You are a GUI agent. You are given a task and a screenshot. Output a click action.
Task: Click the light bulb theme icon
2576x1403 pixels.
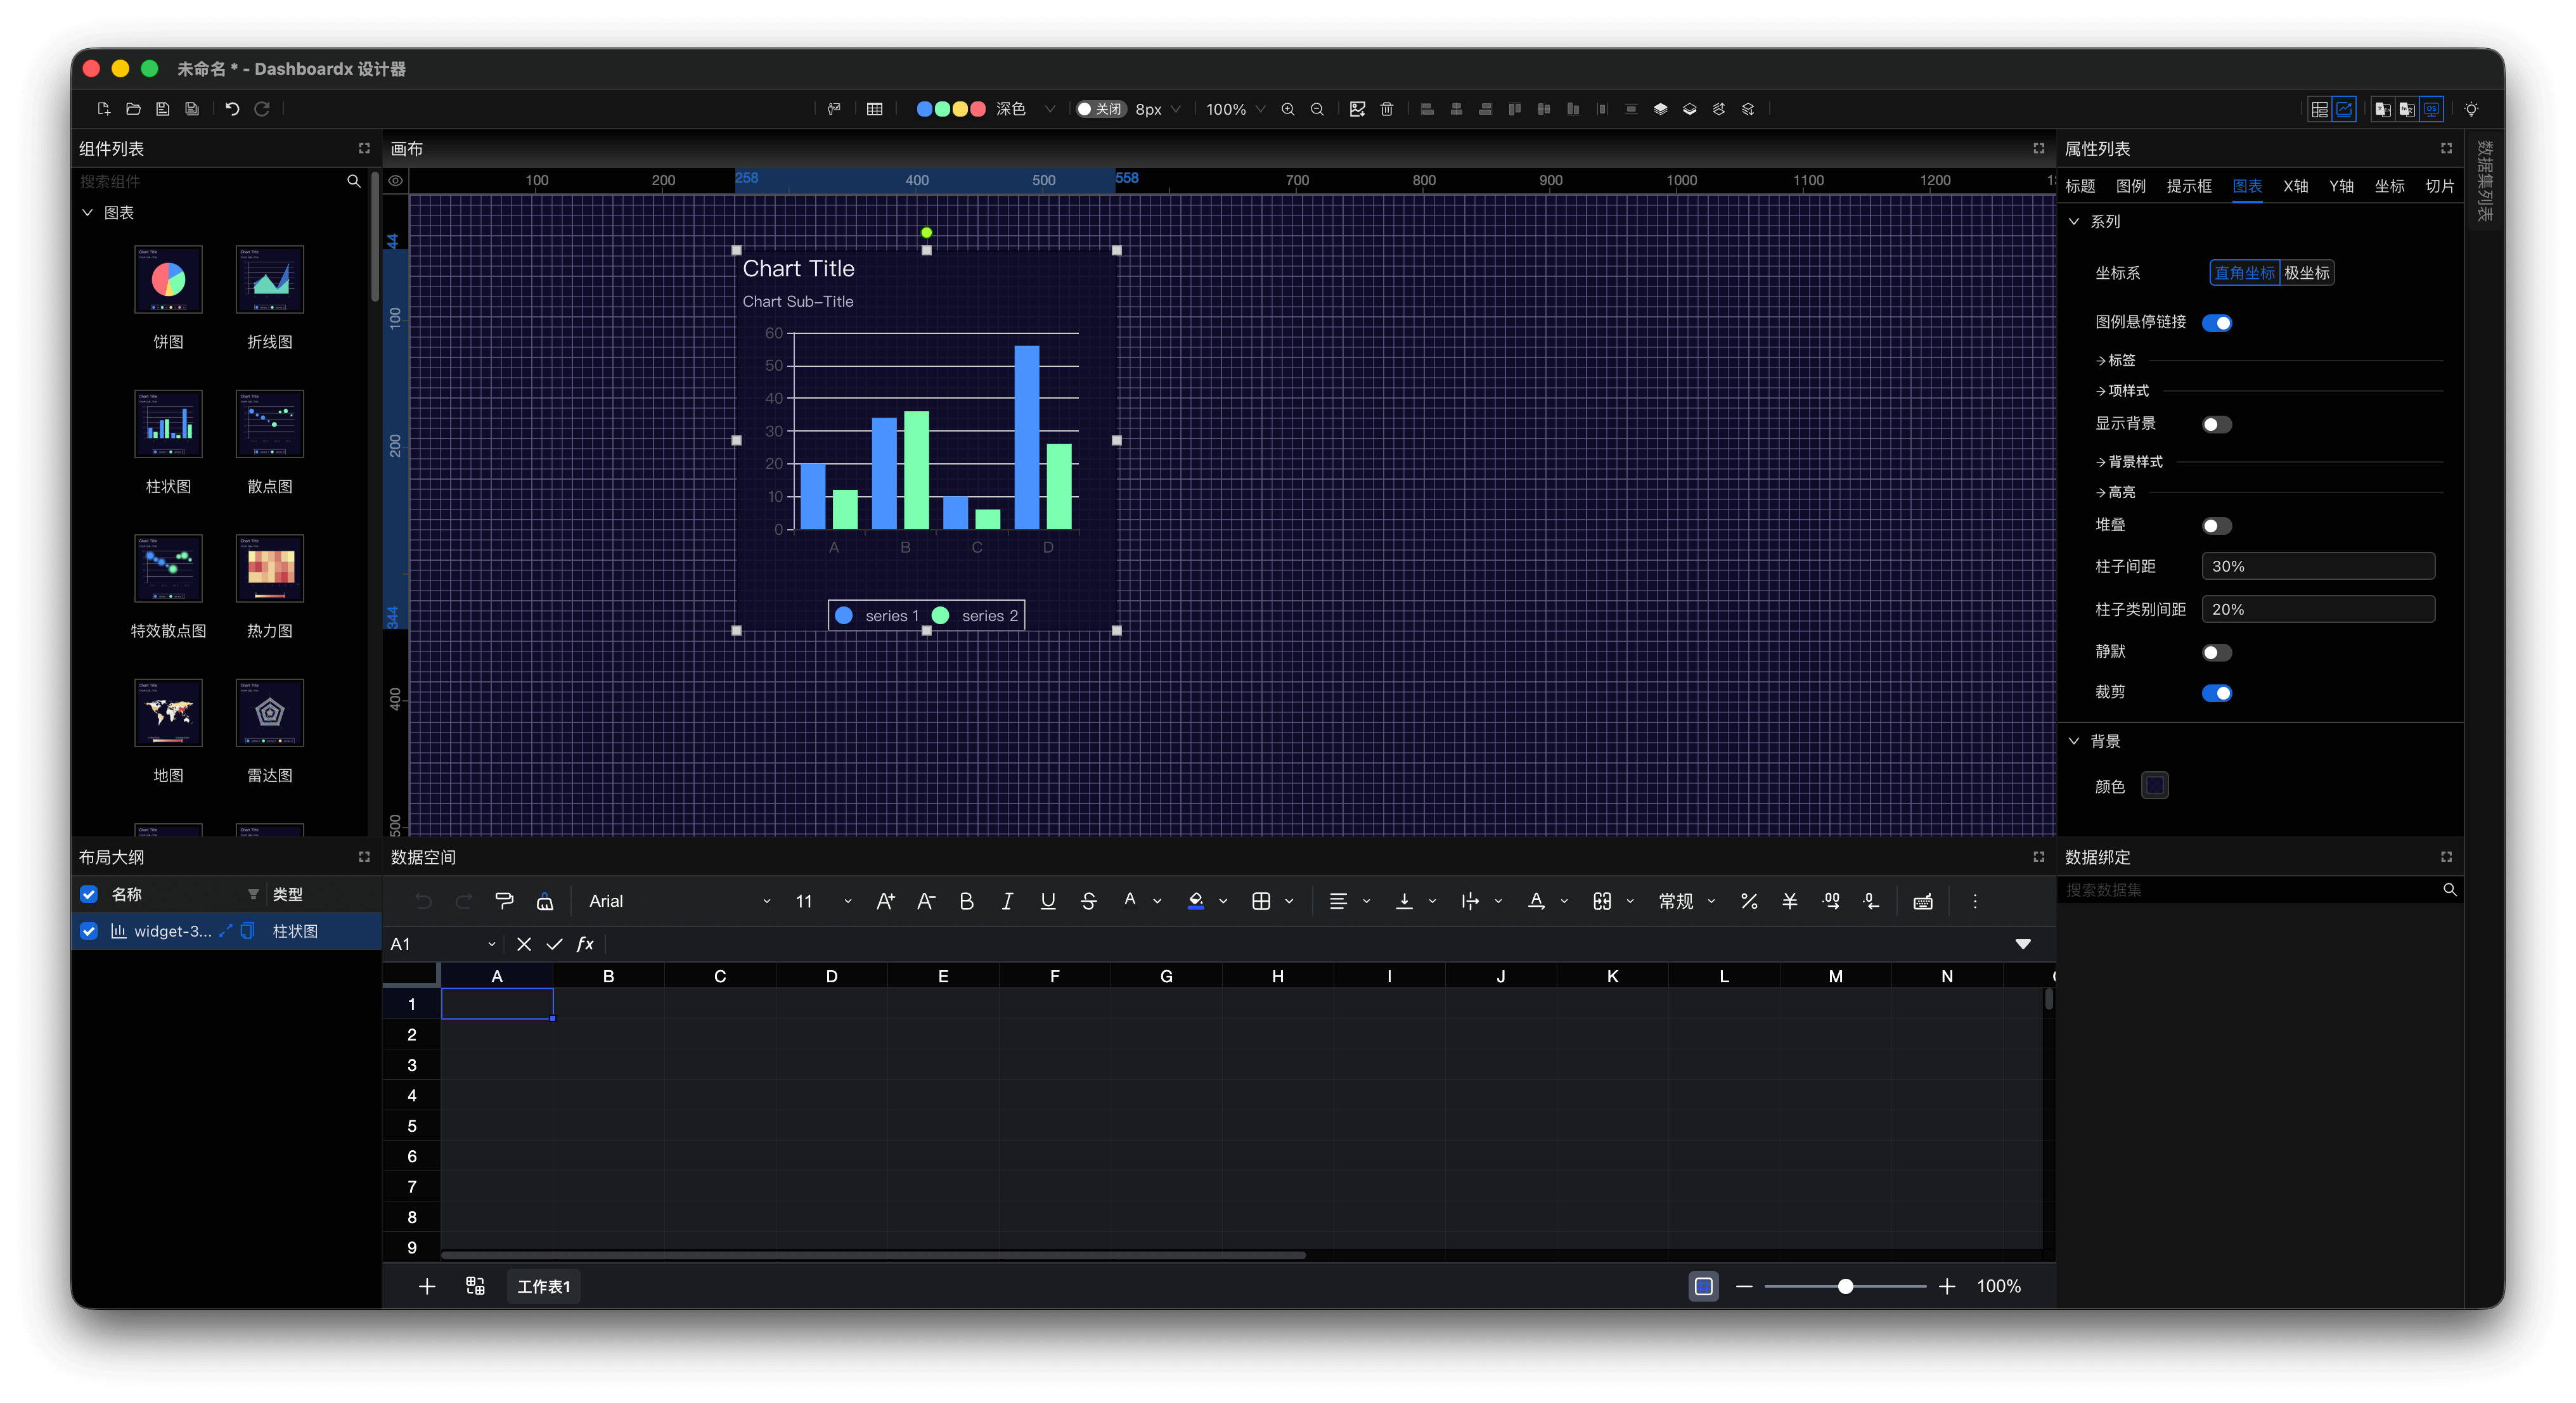(x=2471, y=109)
